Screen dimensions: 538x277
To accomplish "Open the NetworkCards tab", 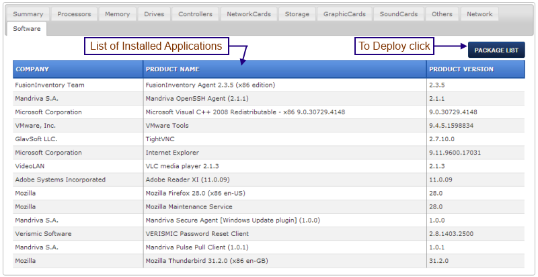I will [x=249, y=14].
